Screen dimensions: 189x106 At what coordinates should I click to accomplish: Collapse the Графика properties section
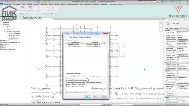[x=188, y=30]
